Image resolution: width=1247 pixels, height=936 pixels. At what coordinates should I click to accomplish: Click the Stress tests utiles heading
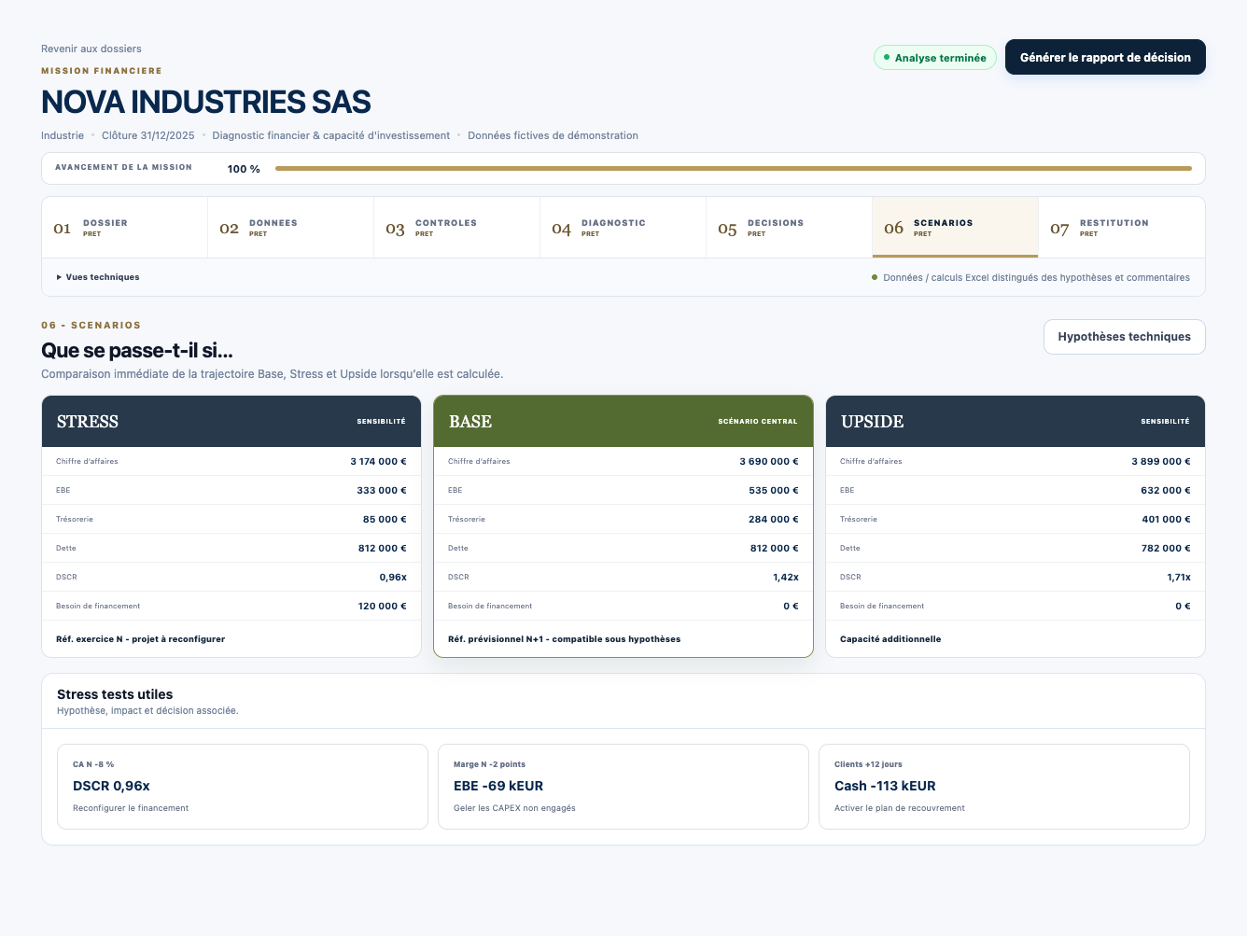coord(115,694)
